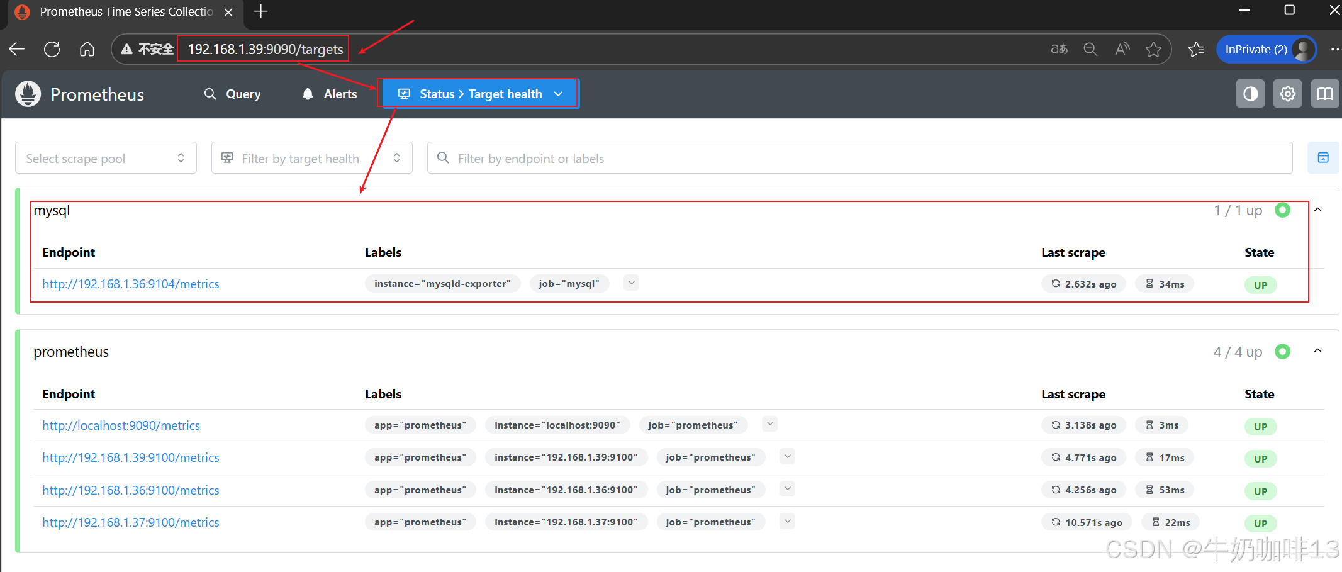The width and height of the screenshot is (1342, 572).
Task: Click the "34ms" scrape duration badge
Action: point(1165,284)
